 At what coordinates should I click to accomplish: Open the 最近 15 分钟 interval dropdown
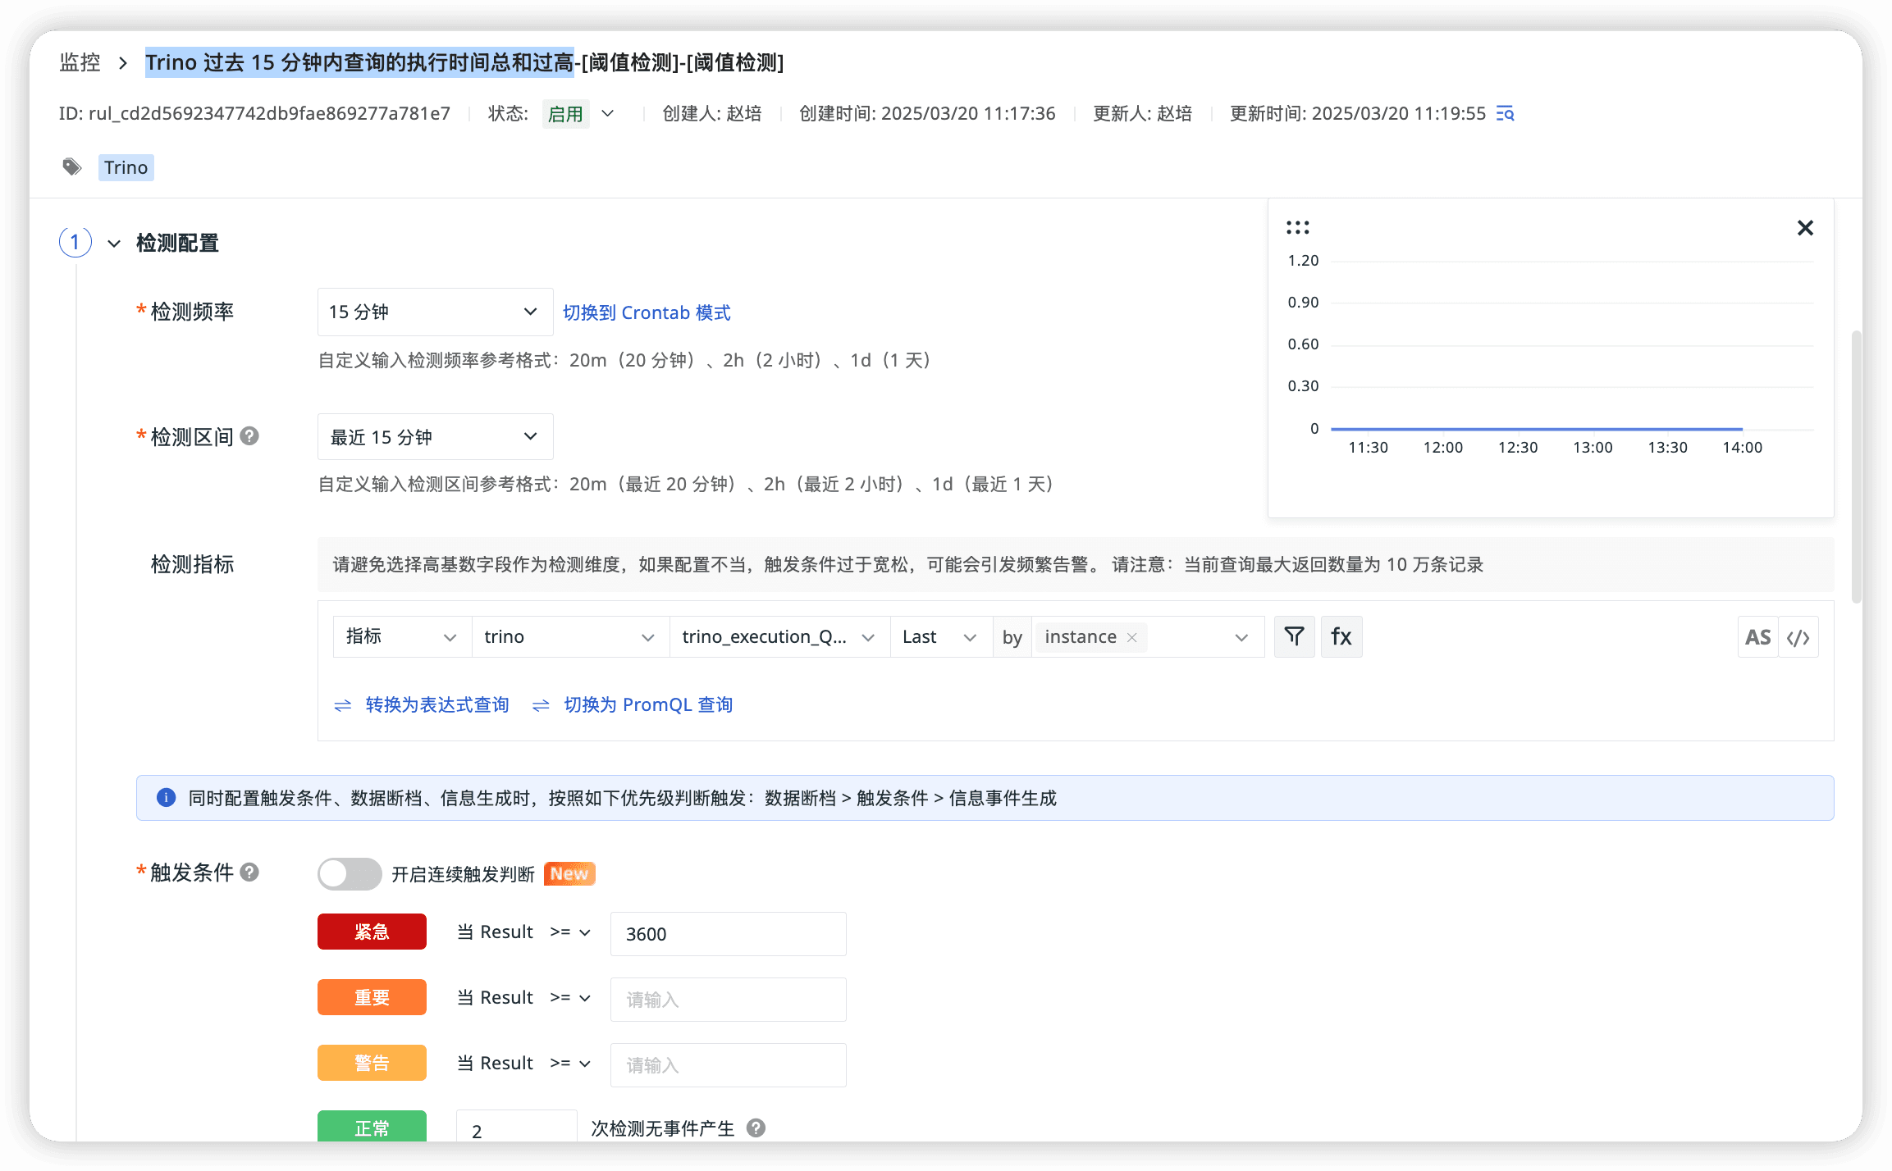tap(435, 437)
